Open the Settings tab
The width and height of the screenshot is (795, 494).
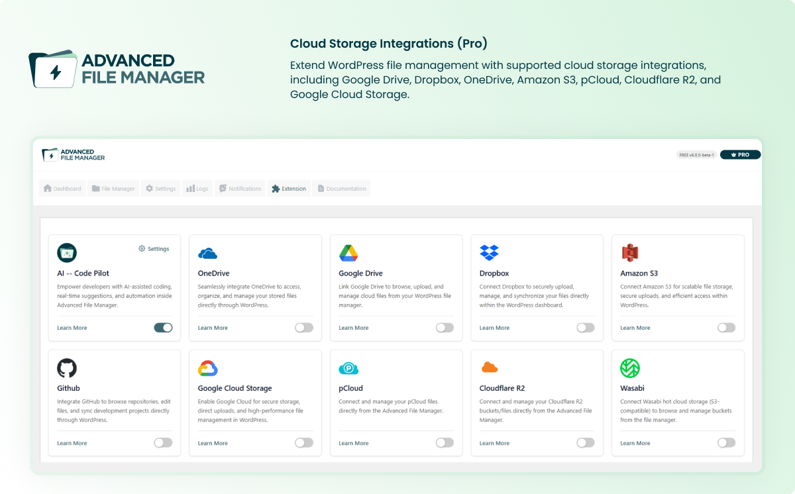click(x=161, y=189)
